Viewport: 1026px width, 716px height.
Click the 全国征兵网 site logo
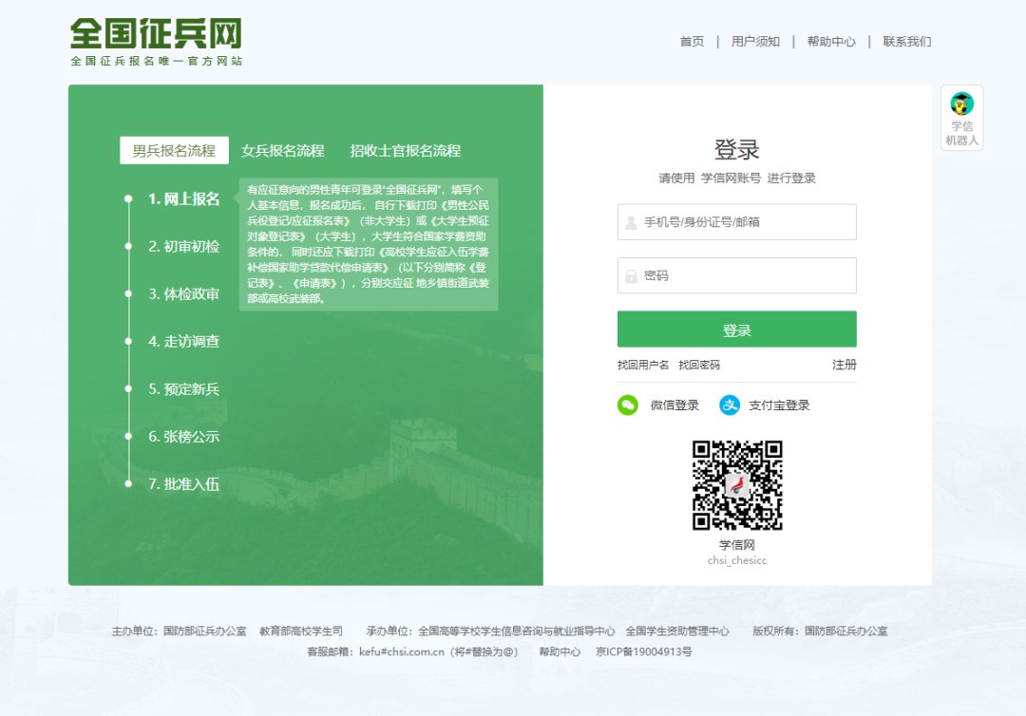[157, 42]
